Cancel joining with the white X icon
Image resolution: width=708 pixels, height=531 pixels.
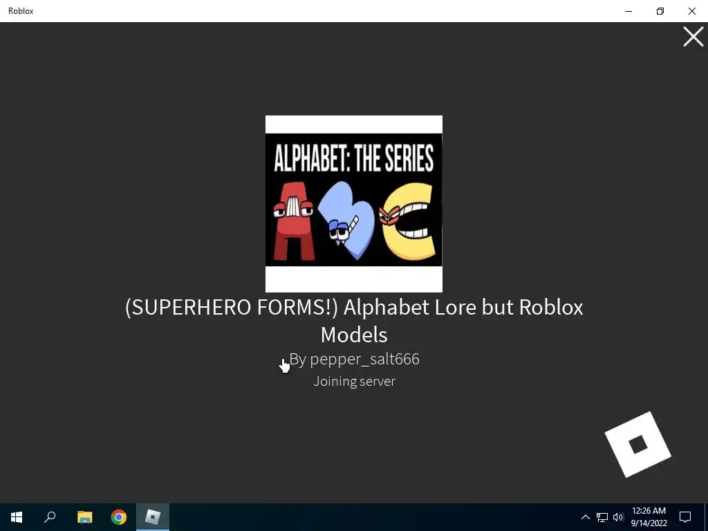tap(693, 37)
